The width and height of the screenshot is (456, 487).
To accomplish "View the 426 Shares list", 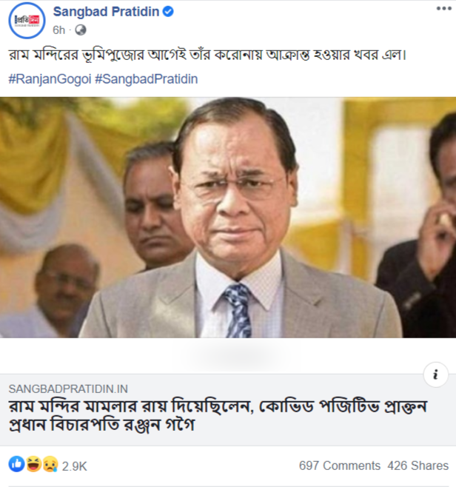I will [x=418, y=466].
